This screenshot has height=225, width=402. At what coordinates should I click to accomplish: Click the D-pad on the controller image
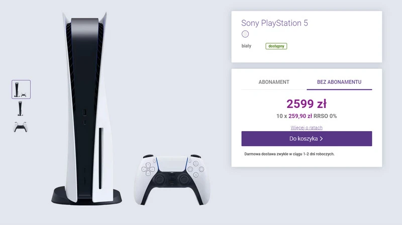pyautogui.click(x=148, y=168)
